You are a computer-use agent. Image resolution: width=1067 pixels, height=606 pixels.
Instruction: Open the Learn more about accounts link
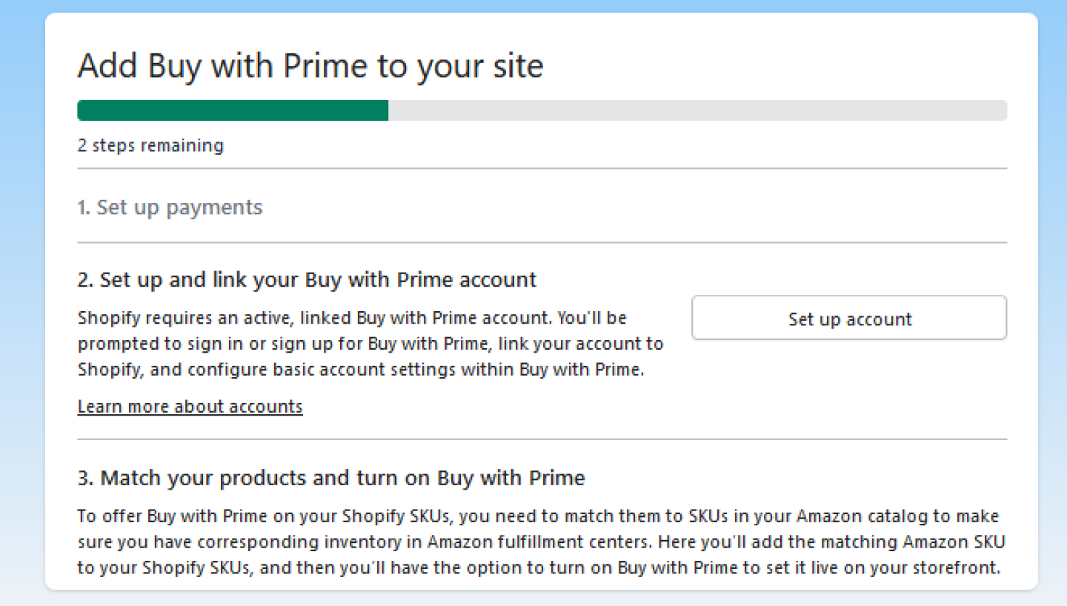point(189,406)
